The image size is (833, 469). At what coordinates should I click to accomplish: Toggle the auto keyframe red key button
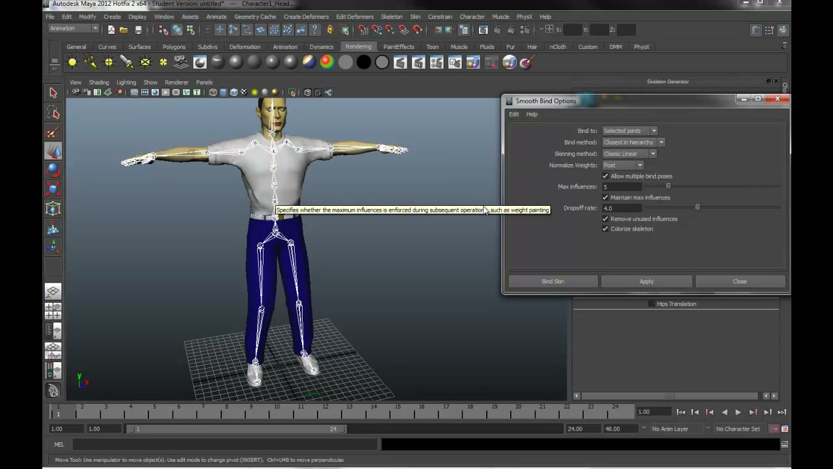(774, 429)
